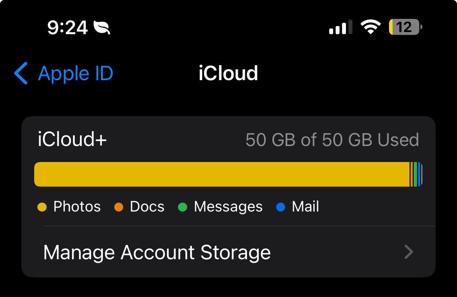Tap the yellow Photos portion of storage bar
Viewport: 457px width, 297px height.
pyautogui.click(x=221, y=174)
